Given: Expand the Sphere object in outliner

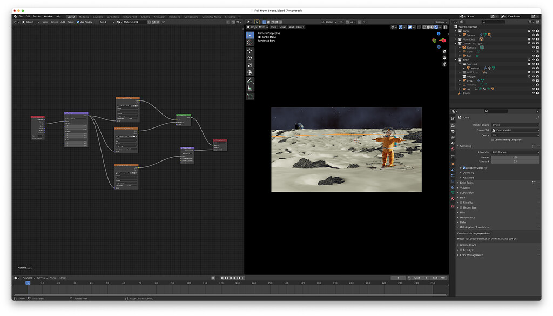Looking at the screenshot, I should pyautogui.click(x=460, y=35).
